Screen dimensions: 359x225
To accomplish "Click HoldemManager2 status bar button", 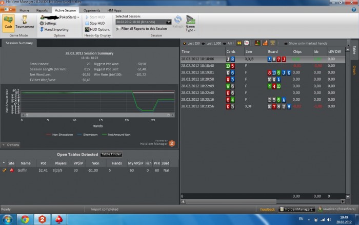I will click(297, 209).
